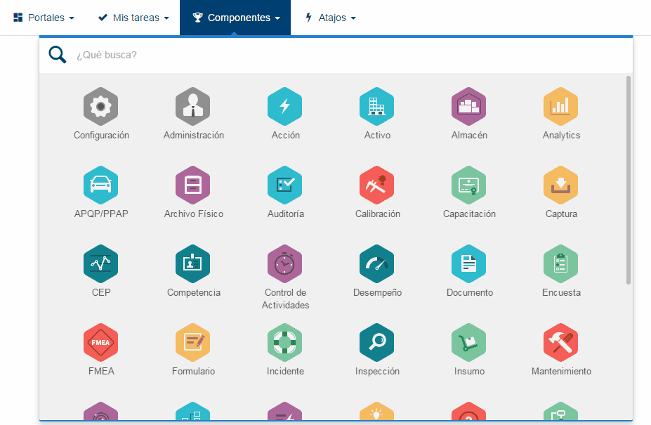Select the Archivo Físico cabinet icon

192,185
